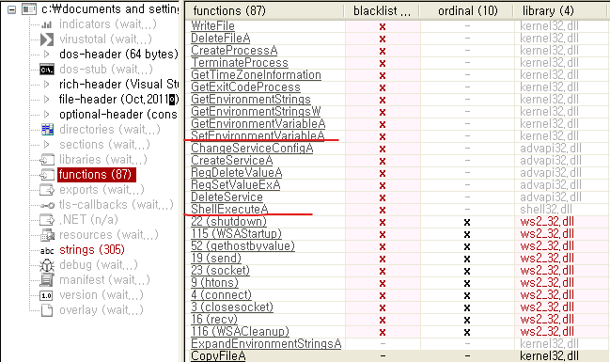This screenshot has width=610, height=362.
Task: Click the resources icon
Action: [x=47, y=235]
